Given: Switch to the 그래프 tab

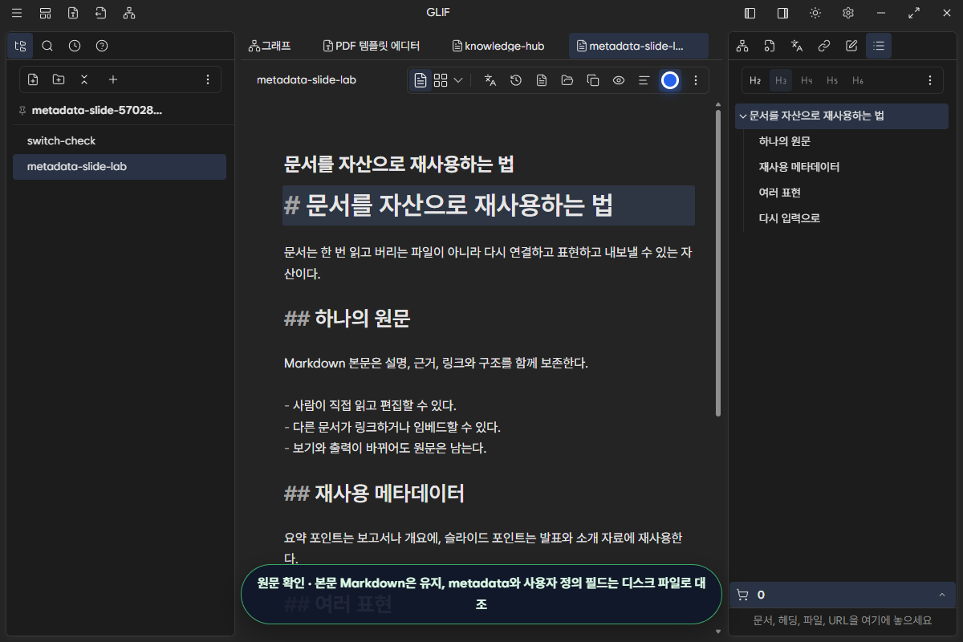Looking at the screenshot, I should coord(270,46).
